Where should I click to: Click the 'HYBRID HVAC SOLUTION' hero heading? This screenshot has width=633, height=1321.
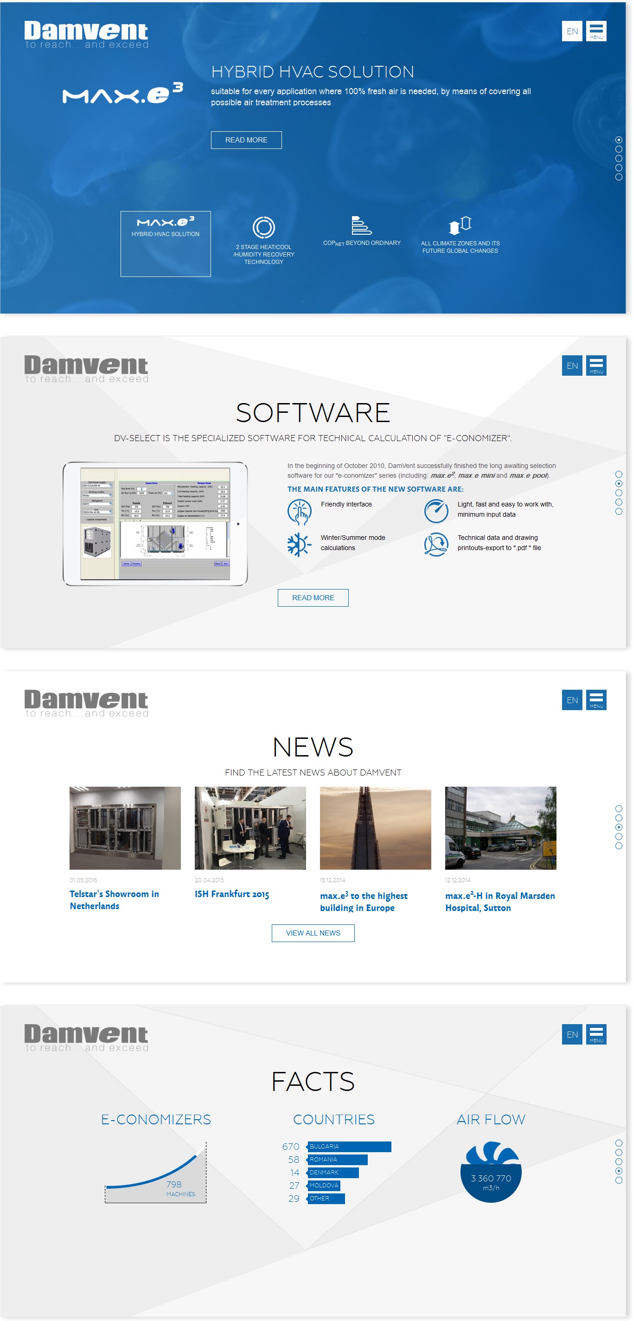[313, 72]
